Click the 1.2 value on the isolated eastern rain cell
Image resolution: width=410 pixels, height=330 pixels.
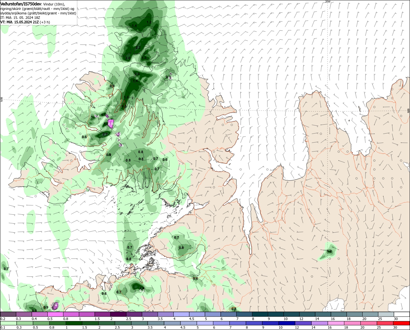tap(329, 252)
